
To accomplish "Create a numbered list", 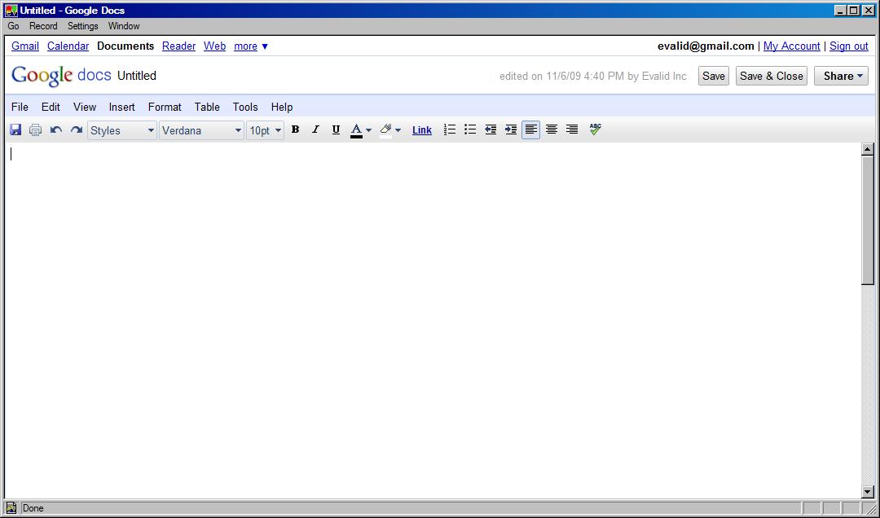I will click(x=450, y=129).
